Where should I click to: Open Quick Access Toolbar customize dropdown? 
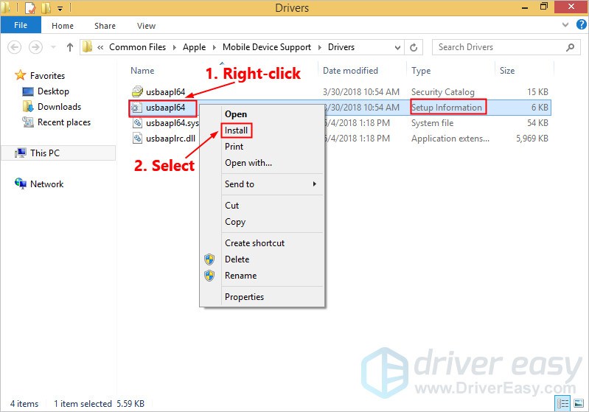point(60,8)
